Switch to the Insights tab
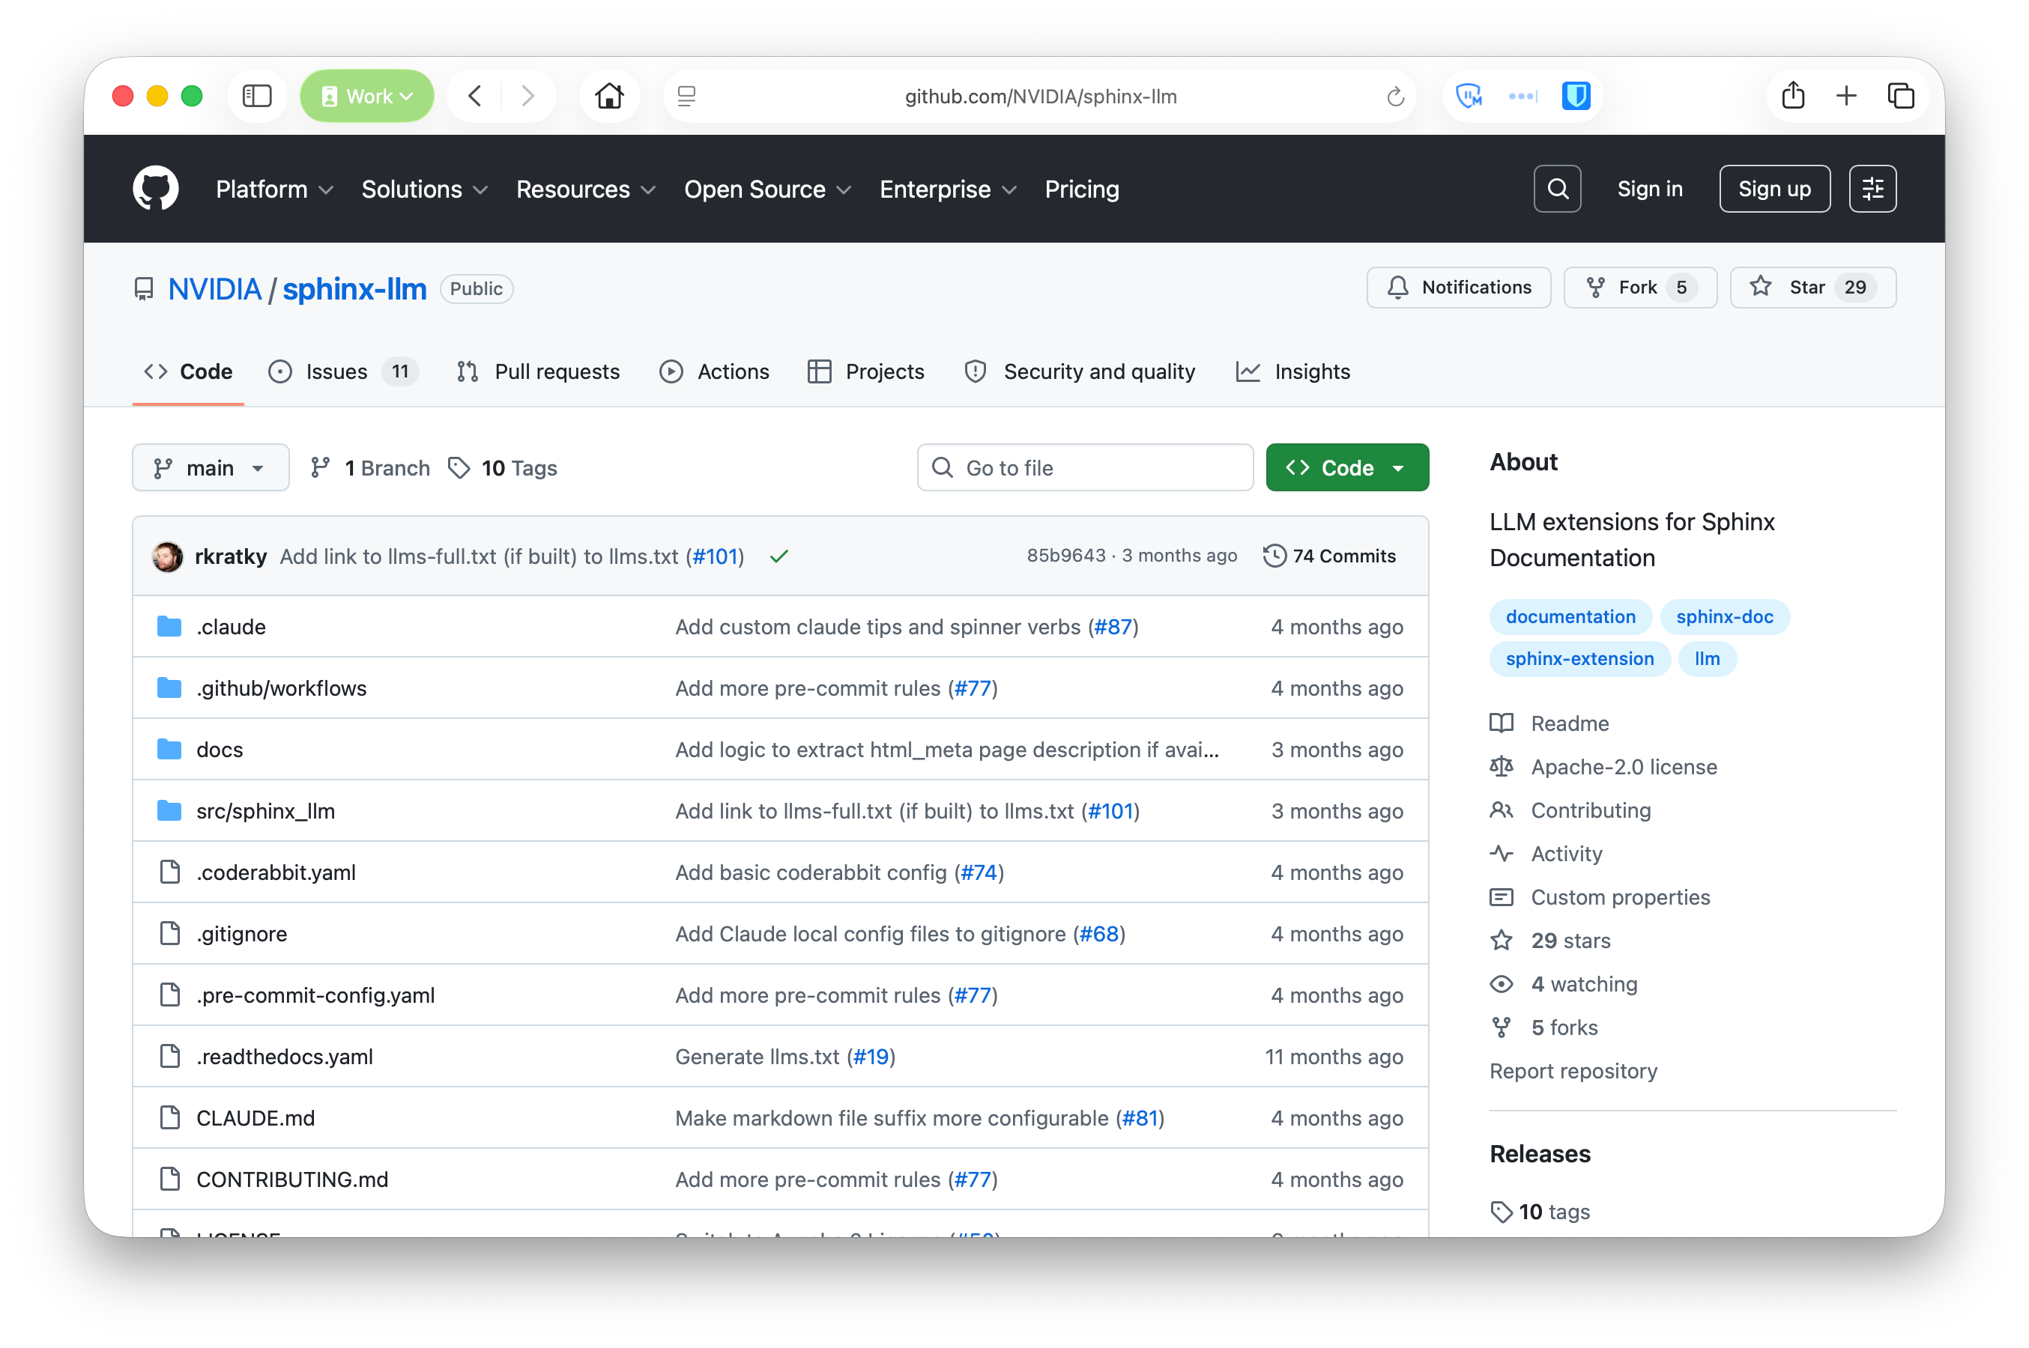 pyautogui.click(x=1292, y=371)
